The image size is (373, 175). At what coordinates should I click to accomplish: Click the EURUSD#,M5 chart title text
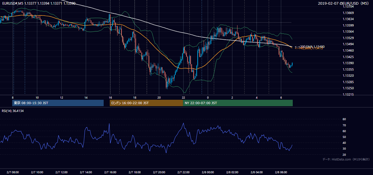click(x=38, y=3)
